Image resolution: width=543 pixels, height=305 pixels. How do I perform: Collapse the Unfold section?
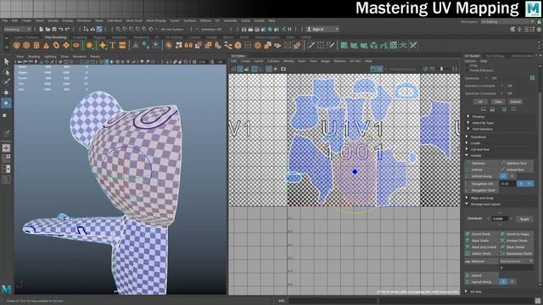467,156
